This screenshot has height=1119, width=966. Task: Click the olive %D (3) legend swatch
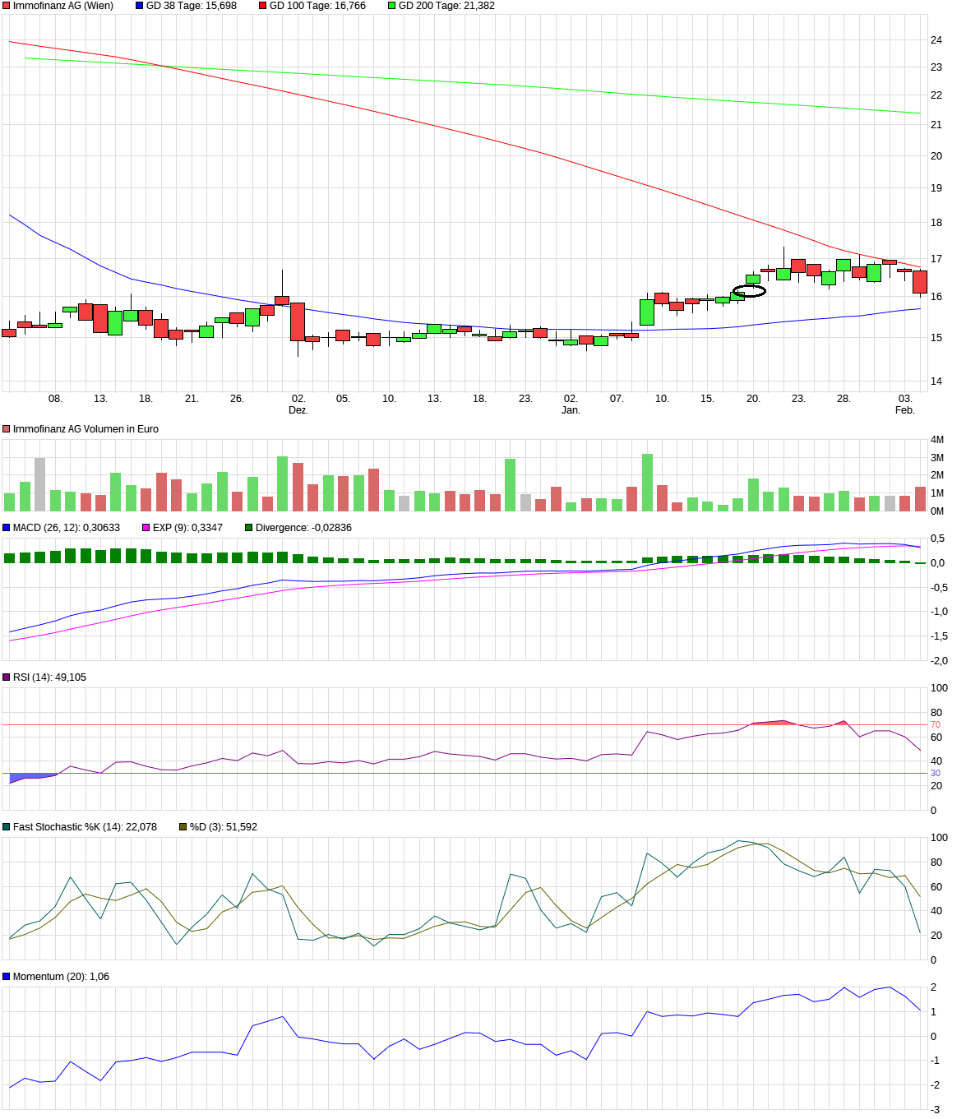(x=183, y=827)
